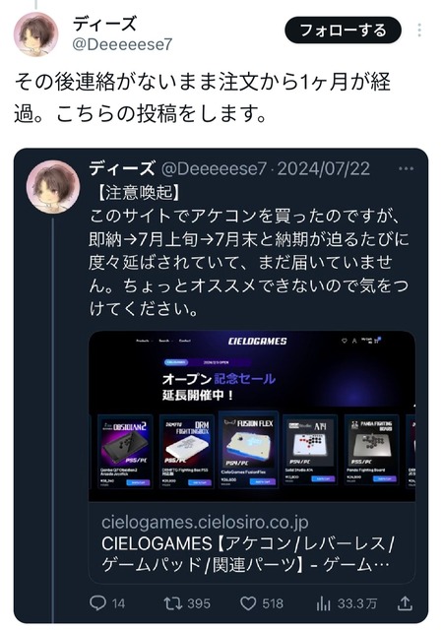The height and width of the screenshot is (630, 442).
Task: Open ディーズ profile avatar at the top
Action: pos(36,33)
